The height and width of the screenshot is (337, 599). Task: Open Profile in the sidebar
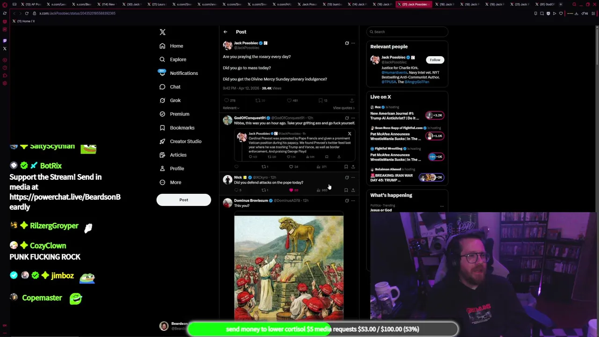[x=171, y=168]
